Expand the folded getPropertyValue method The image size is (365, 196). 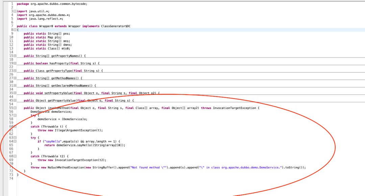[15, 100]
